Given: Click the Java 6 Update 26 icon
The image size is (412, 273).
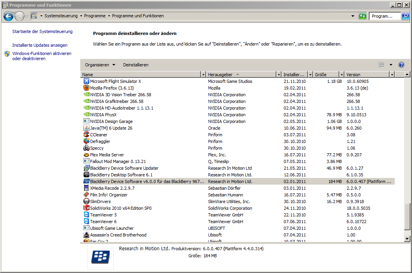Looking at the screenshot, I should (x=86, y=128).
